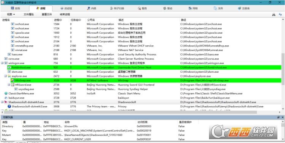Viewport: 285px width, 143px height.
Task: Click the baiduyun.exe cloud icon
Action: click(6, 98)
